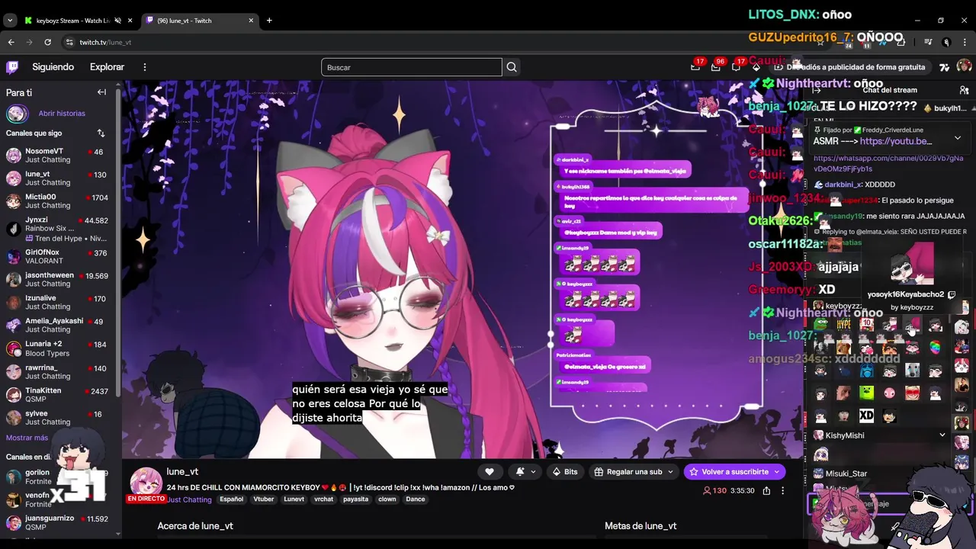The image size is (976, 549).
Task: Reload the browser page
Action: tap(47, 42)
